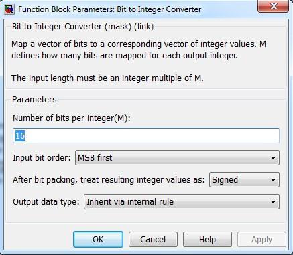Open the Output data type dropdown
Image resolution: width=293 pixels, height=255 pixels.
pyautogui.click(x=182, y=202)
